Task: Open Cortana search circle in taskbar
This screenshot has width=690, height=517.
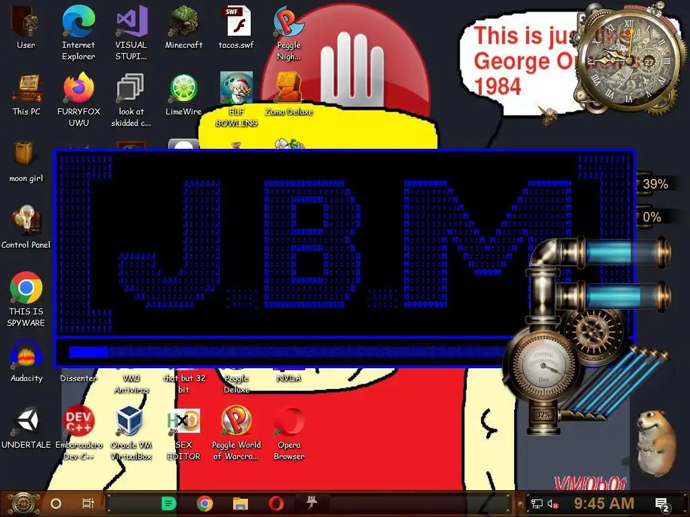Action: tap(56, 504)
